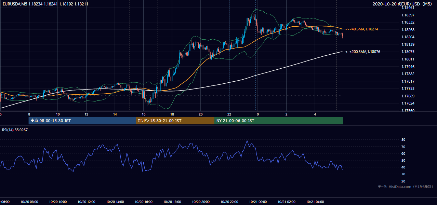This screenshot has height=205, width=437.
Task: Click hour label 10 under the price chart
Action: pyautogui.click(x=58, y=114)
